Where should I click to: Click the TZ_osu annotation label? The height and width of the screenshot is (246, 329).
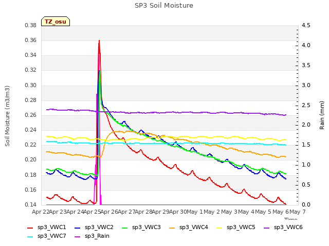56,22
